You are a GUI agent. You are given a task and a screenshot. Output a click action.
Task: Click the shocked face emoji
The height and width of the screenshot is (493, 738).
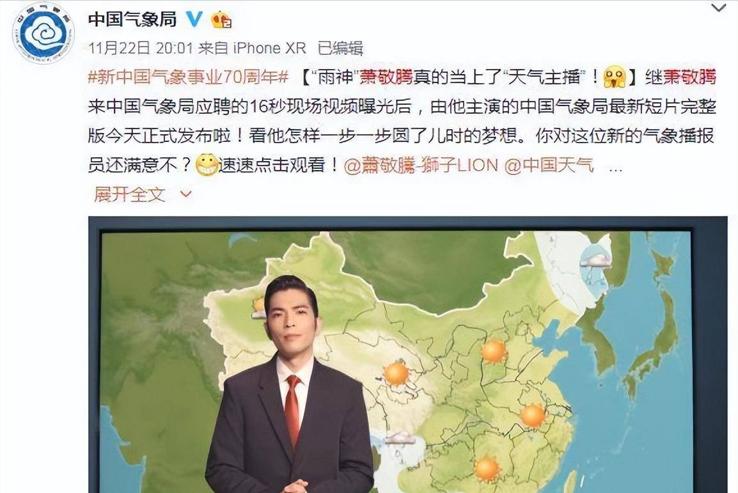click(x=615, y=76)
